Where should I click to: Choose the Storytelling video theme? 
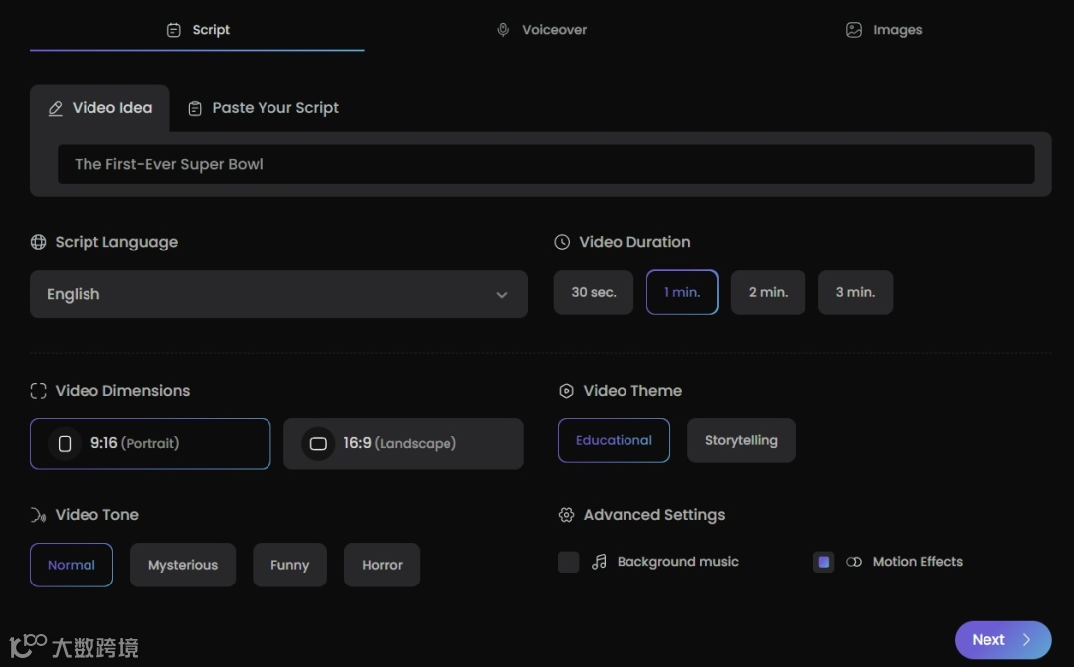(x=741, y=440)
